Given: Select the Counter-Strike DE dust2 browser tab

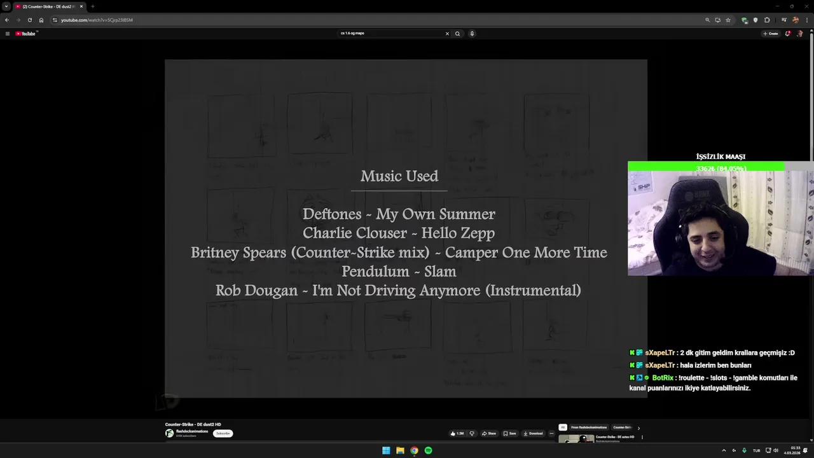Looking at the screenshot, I should pyautogui.click(x=50, y=6).
